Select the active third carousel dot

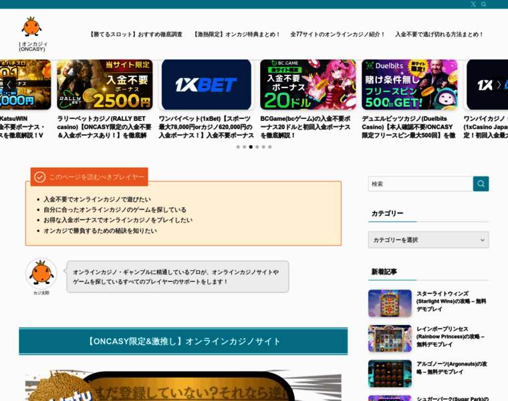[251, 147]
